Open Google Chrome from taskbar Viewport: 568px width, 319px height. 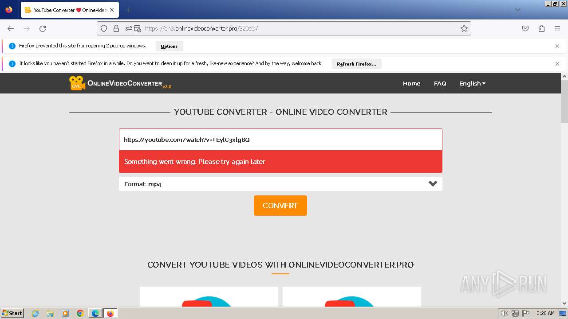pos(80,313)
